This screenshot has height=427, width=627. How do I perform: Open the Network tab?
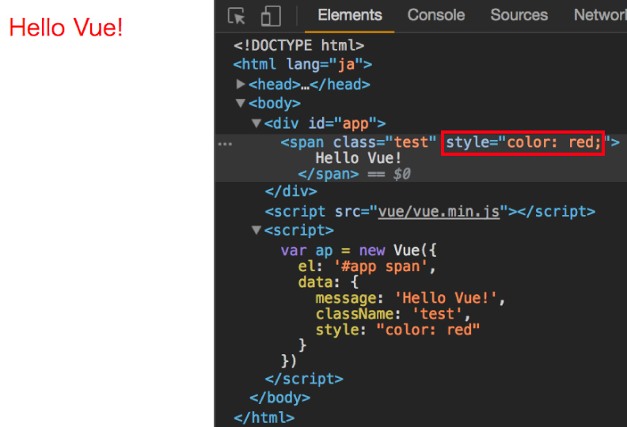[600, 15]
